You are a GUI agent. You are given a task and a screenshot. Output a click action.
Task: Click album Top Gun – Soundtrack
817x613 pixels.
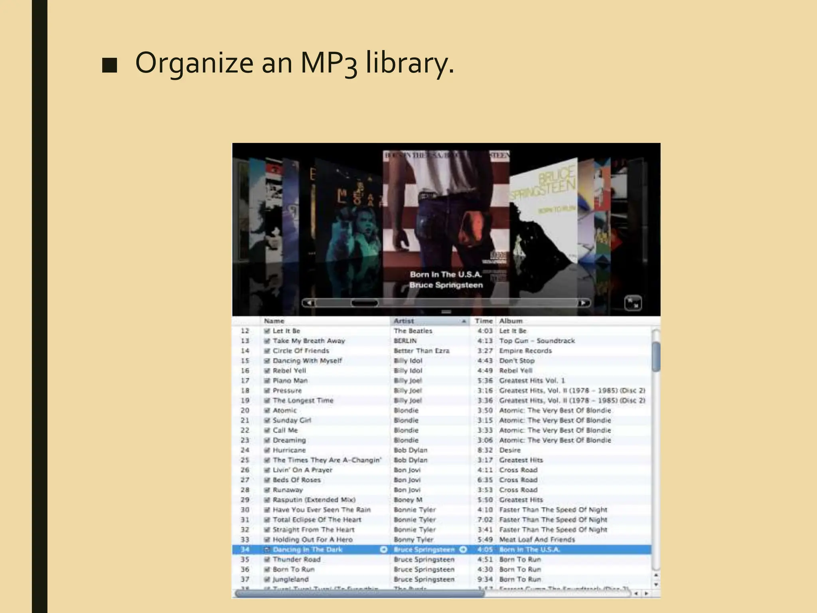[x=537, y=341]
